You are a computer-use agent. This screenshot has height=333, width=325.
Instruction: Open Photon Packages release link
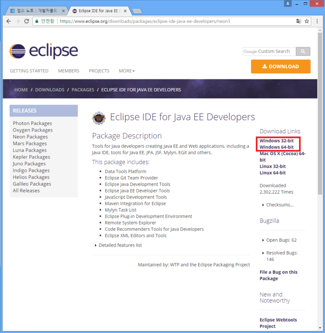click(x=32, y=123)
